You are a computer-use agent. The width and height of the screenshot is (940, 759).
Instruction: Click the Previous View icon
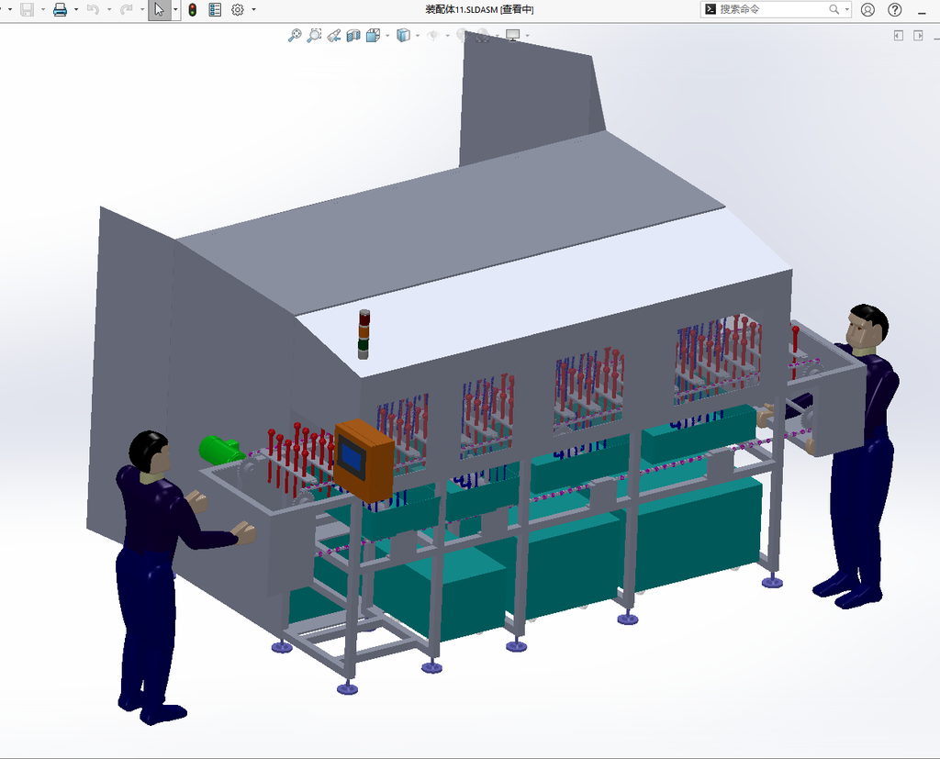[334, 36]
